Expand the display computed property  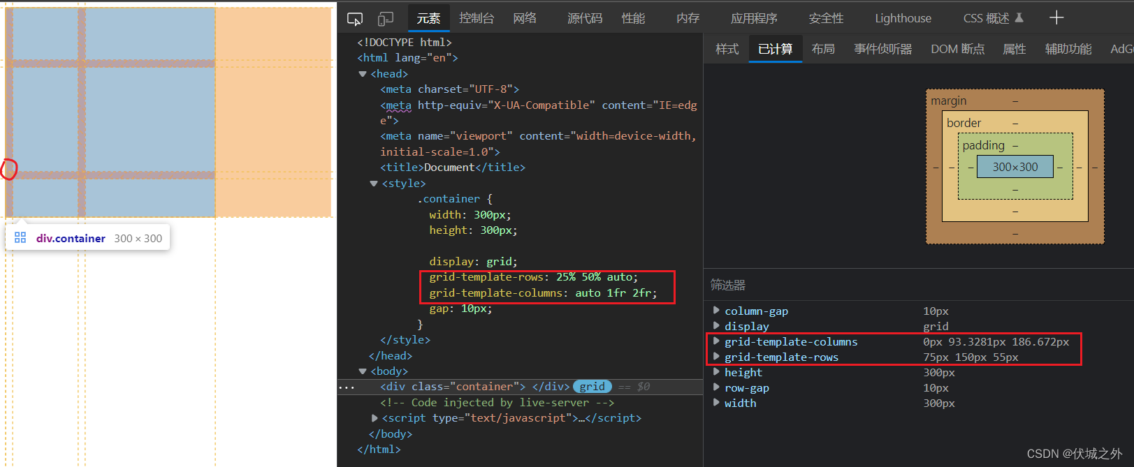pos(716,326)
